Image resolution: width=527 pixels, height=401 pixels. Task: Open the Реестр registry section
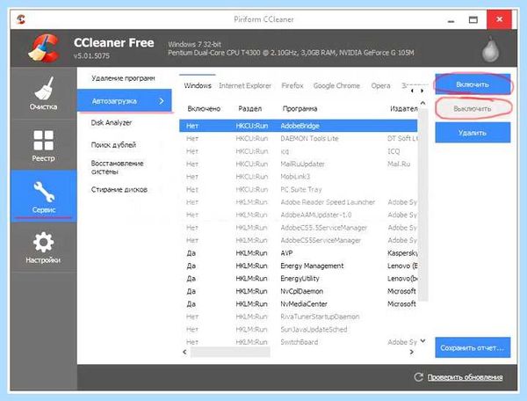pyautogui.click(x=43, y=145)
